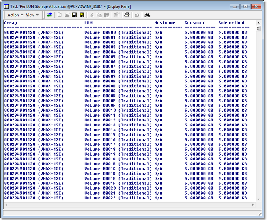The image size is (267, 221).
Task: Click the Subscribed column header
Action: [231, 23]
